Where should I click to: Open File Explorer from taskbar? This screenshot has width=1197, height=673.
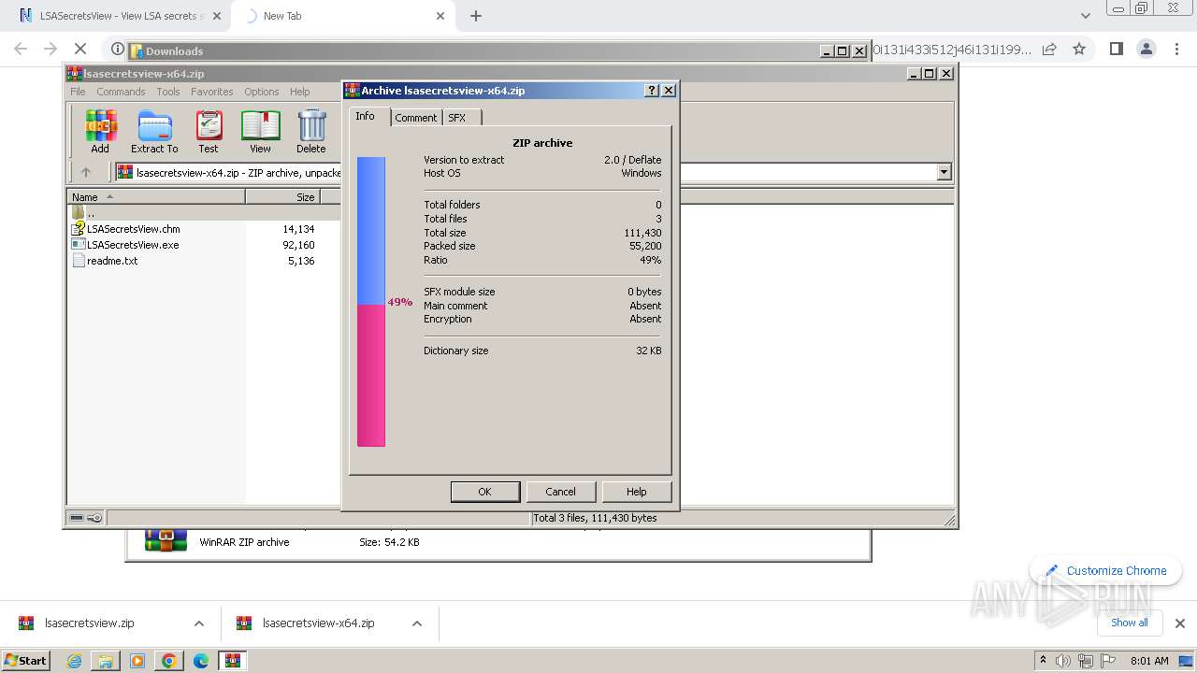click(106, 661)
